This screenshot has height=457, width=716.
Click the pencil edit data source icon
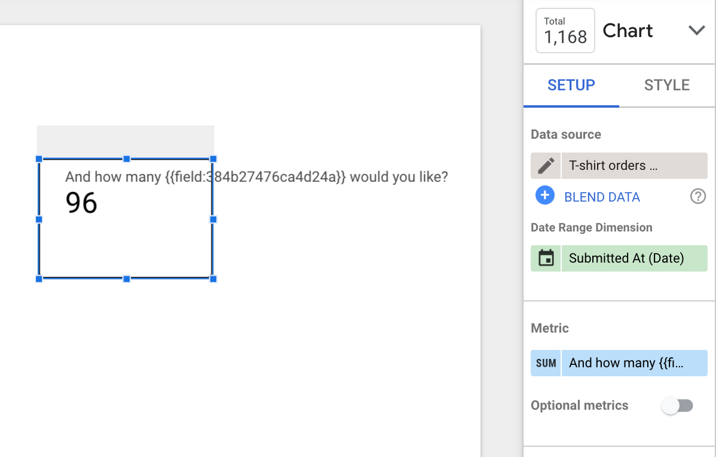[x=546, y=166]
